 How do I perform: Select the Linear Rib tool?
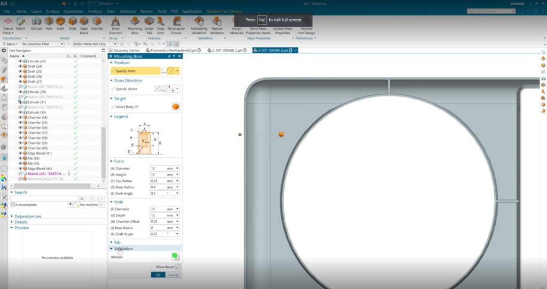150,21
